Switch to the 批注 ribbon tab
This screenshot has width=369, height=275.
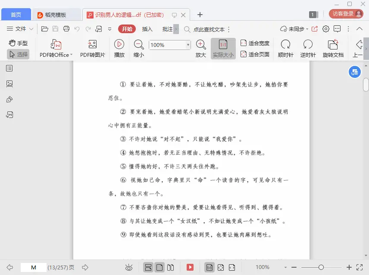click(168, 29)
